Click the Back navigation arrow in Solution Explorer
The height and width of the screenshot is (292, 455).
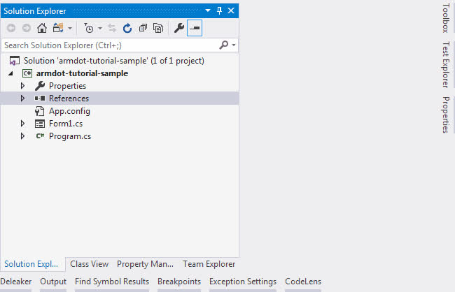click(x=11, y=28)
